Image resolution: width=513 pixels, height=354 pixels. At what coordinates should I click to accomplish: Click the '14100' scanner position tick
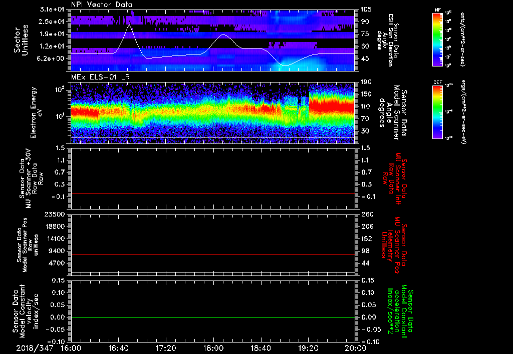(x=56, y=238)
